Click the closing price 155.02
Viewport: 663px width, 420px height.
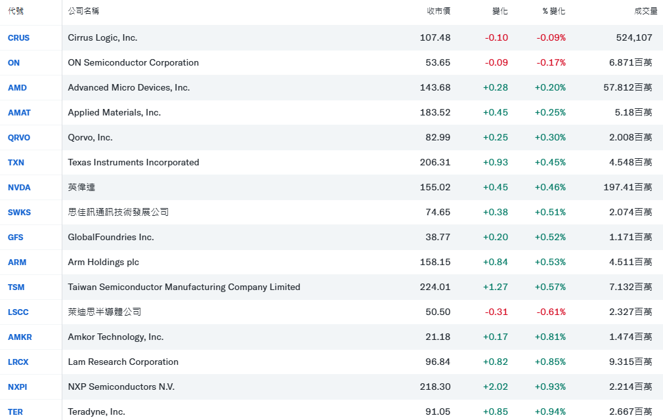[x=435, y=187]
